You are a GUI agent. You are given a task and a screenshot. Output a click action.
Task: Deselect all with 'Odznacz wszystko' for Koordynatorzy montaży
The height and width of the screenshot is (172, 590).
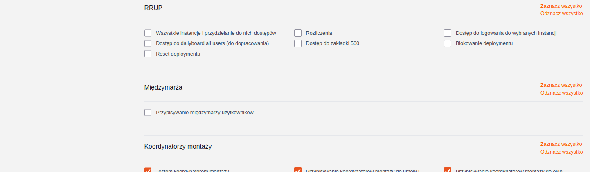[x=561, y=152]
